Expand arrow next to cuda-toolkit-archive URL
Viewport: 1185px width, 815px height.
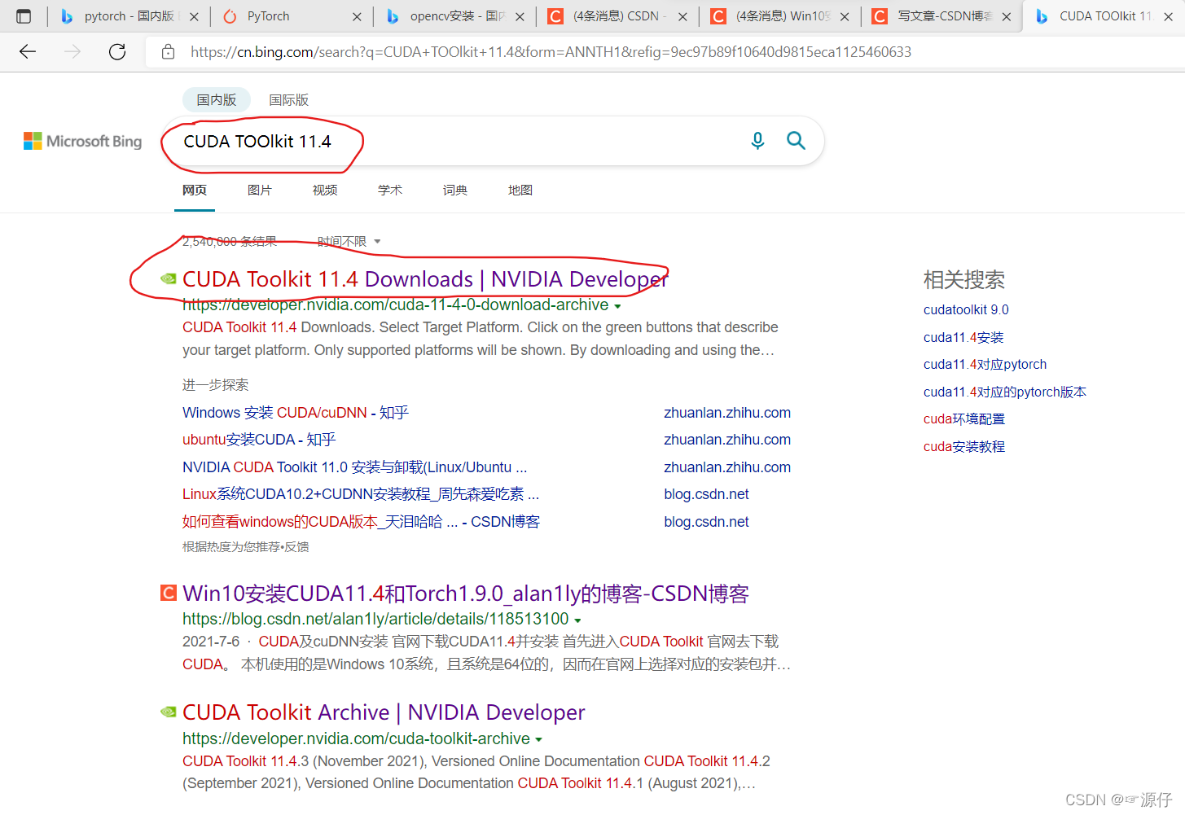click(x=539, y=740)
